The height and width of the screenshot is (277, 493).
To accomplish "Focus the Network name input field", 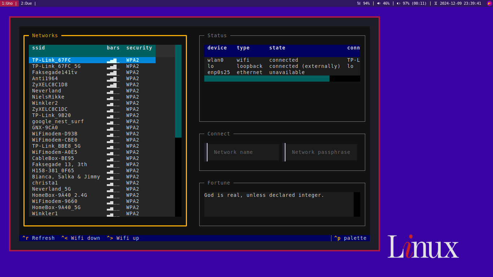I will (x=242, y=152).
